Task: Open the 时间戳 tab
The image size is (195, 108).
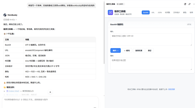Action: [x=167, y=12]
